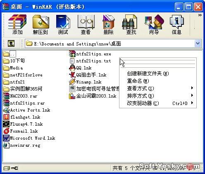Click the 删除 (Delete) trash icon

click(x=108, y=24)
